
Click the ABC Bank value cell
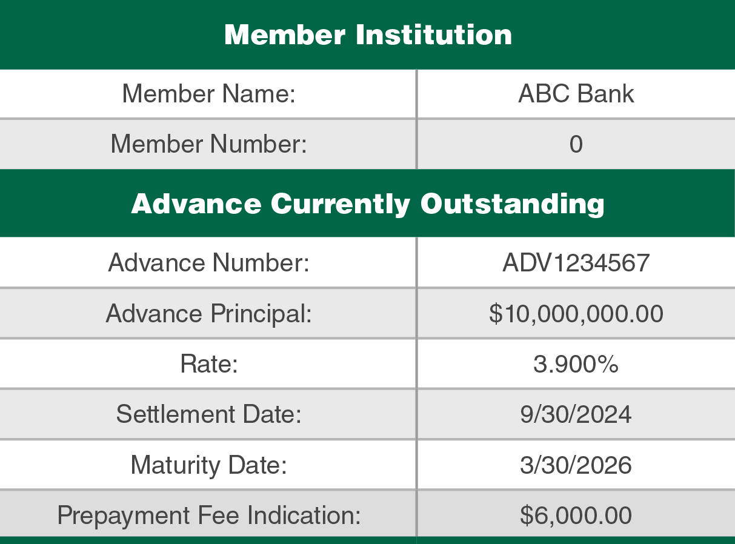(x=576, y=94)
